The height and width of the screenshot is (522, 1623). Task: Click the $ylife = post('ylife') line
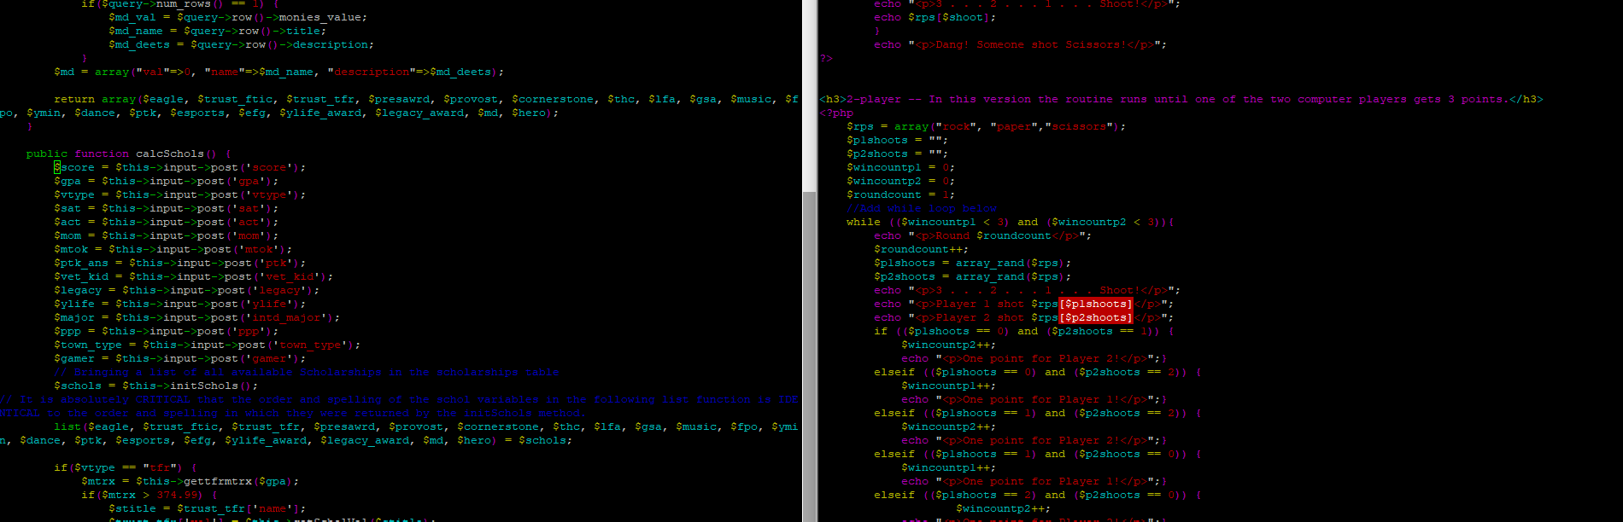[x=179, y=304]
